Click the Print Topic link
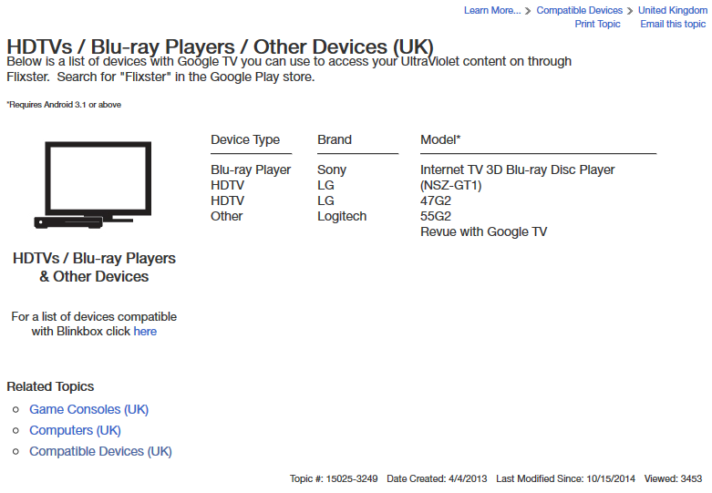This screenshot has height=493, width=712. tap(597, 24)
